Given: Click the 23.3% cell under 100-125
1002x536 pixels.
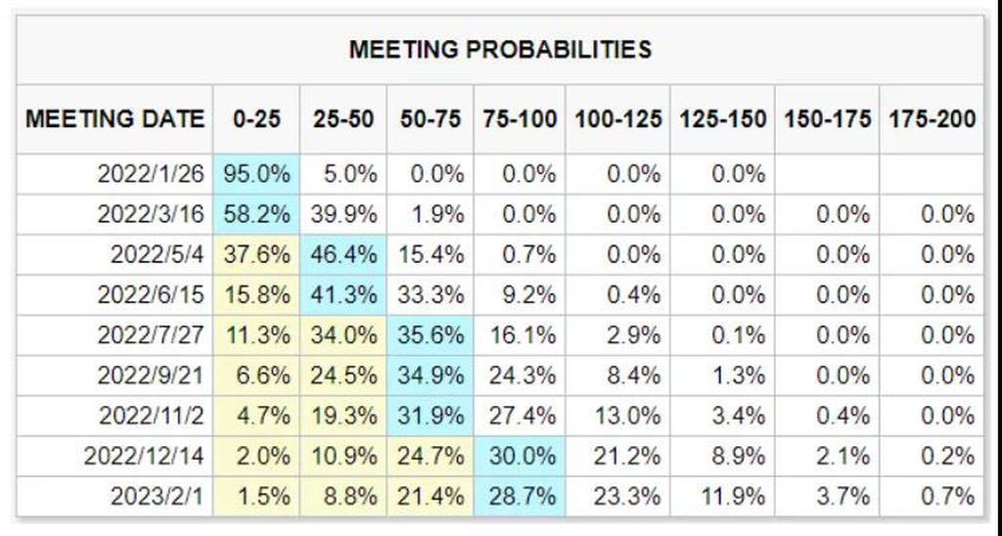Looking at the screenshot, I should tap(618, 496).
